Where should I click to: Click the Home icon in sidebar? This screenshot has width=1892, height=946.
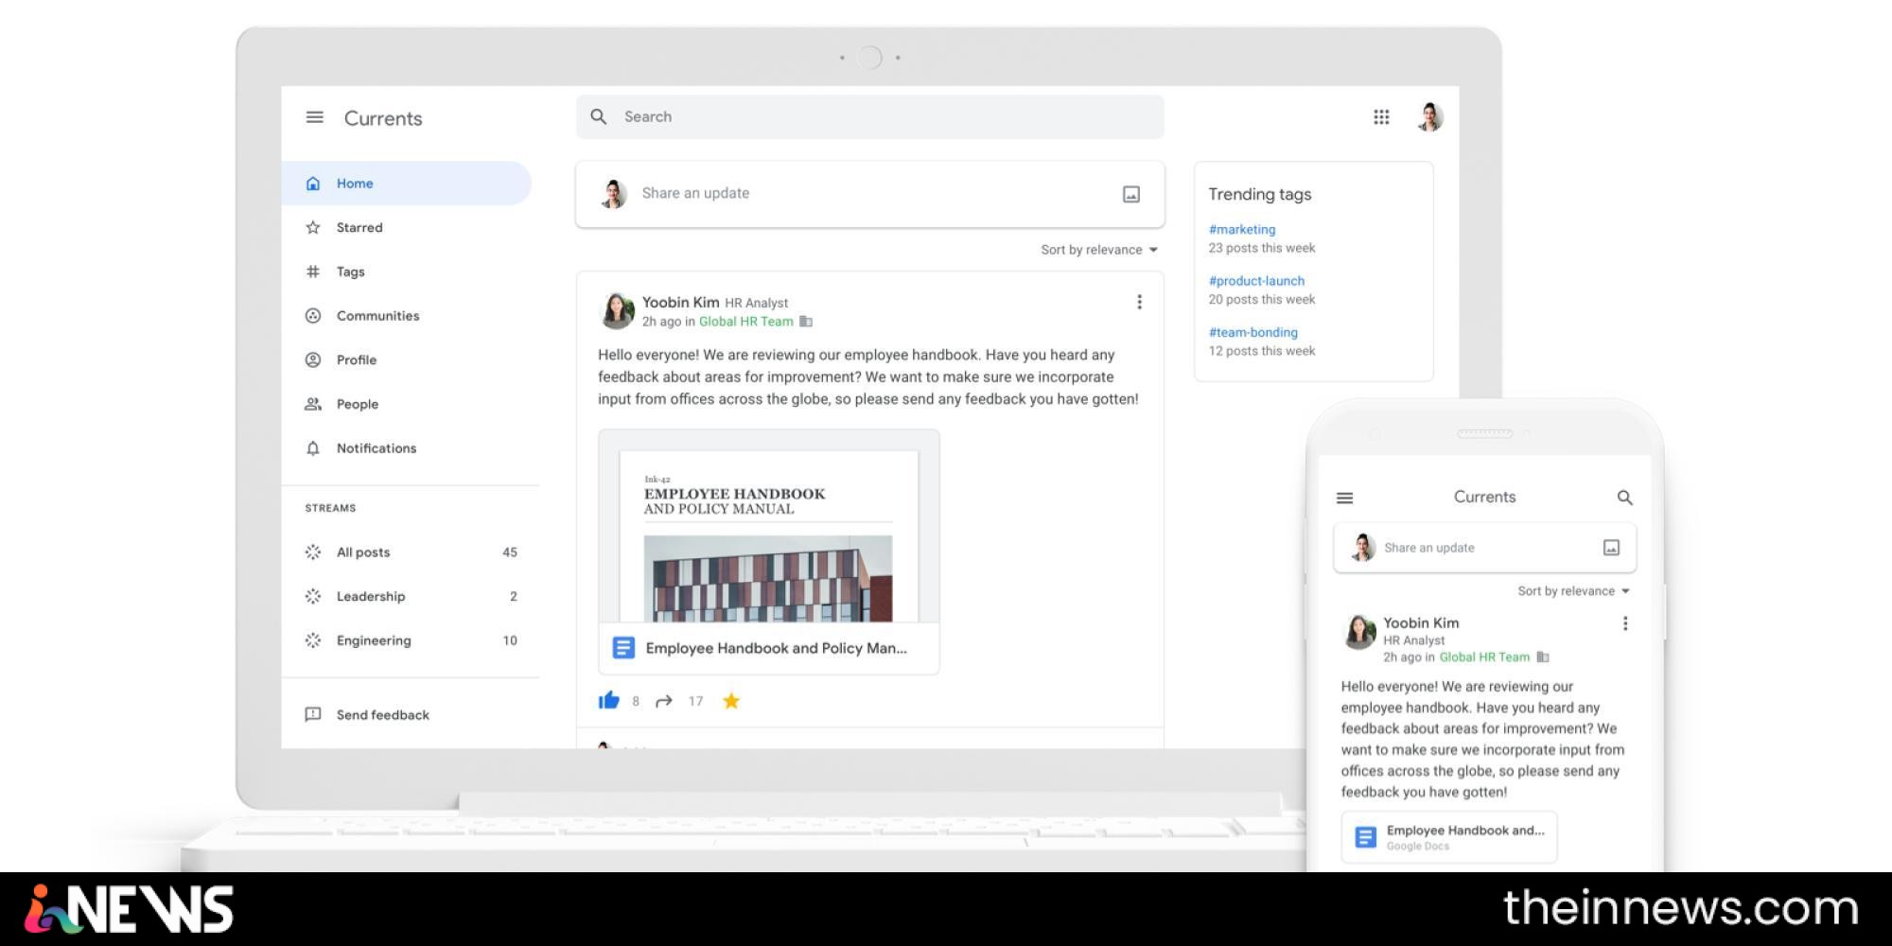[313, 184]
